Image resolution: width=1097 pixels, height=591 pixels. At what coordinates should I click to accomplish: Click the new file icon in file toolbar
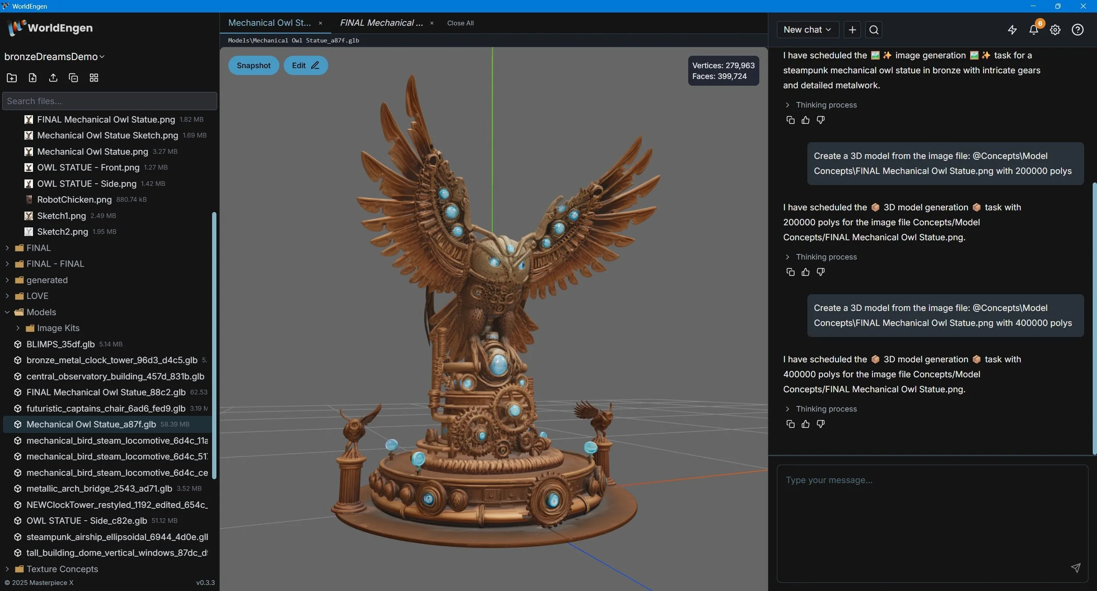32,78
